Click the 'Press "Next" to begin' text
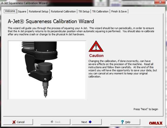Viewport: 167px width, 128px height. [146, 109]
